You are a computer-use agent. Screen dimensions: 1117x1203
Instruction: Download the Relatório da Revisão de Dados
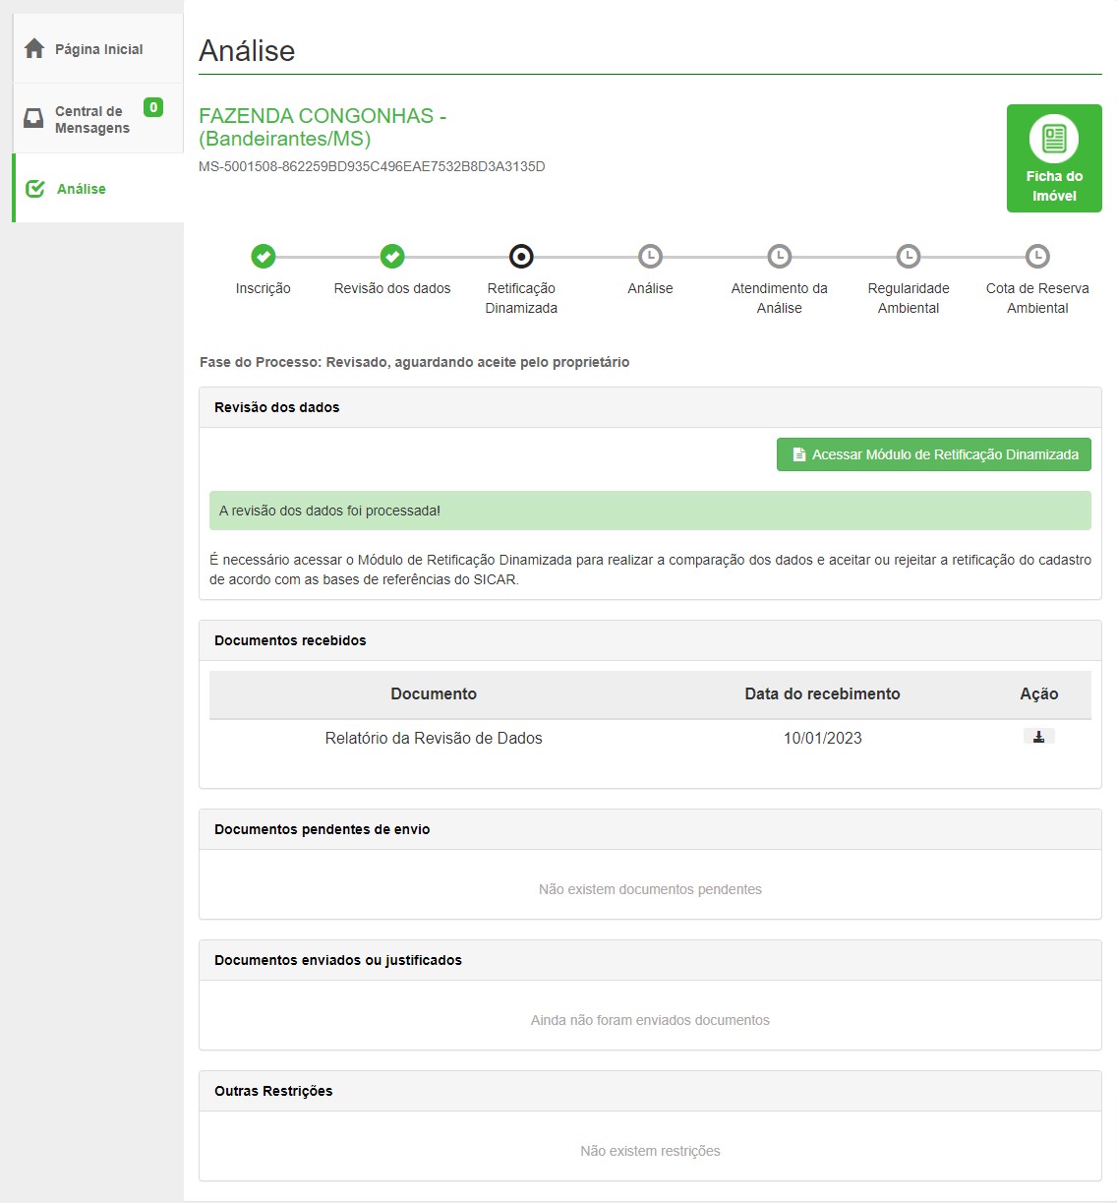pos(1038,737)
